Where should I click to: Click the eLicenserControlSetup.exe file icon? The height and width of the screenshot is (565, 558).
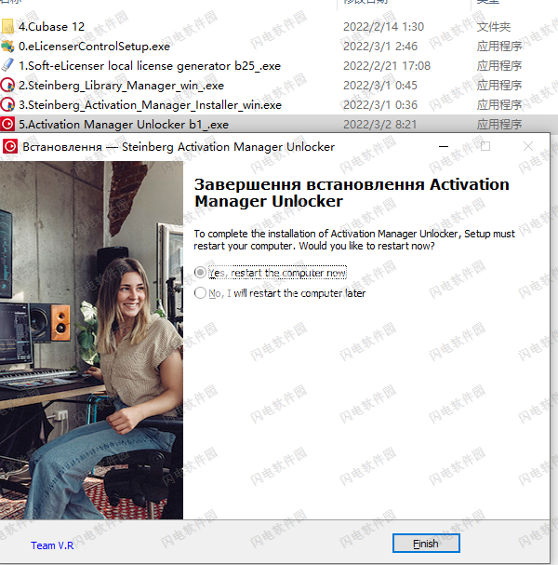point(7,47)
